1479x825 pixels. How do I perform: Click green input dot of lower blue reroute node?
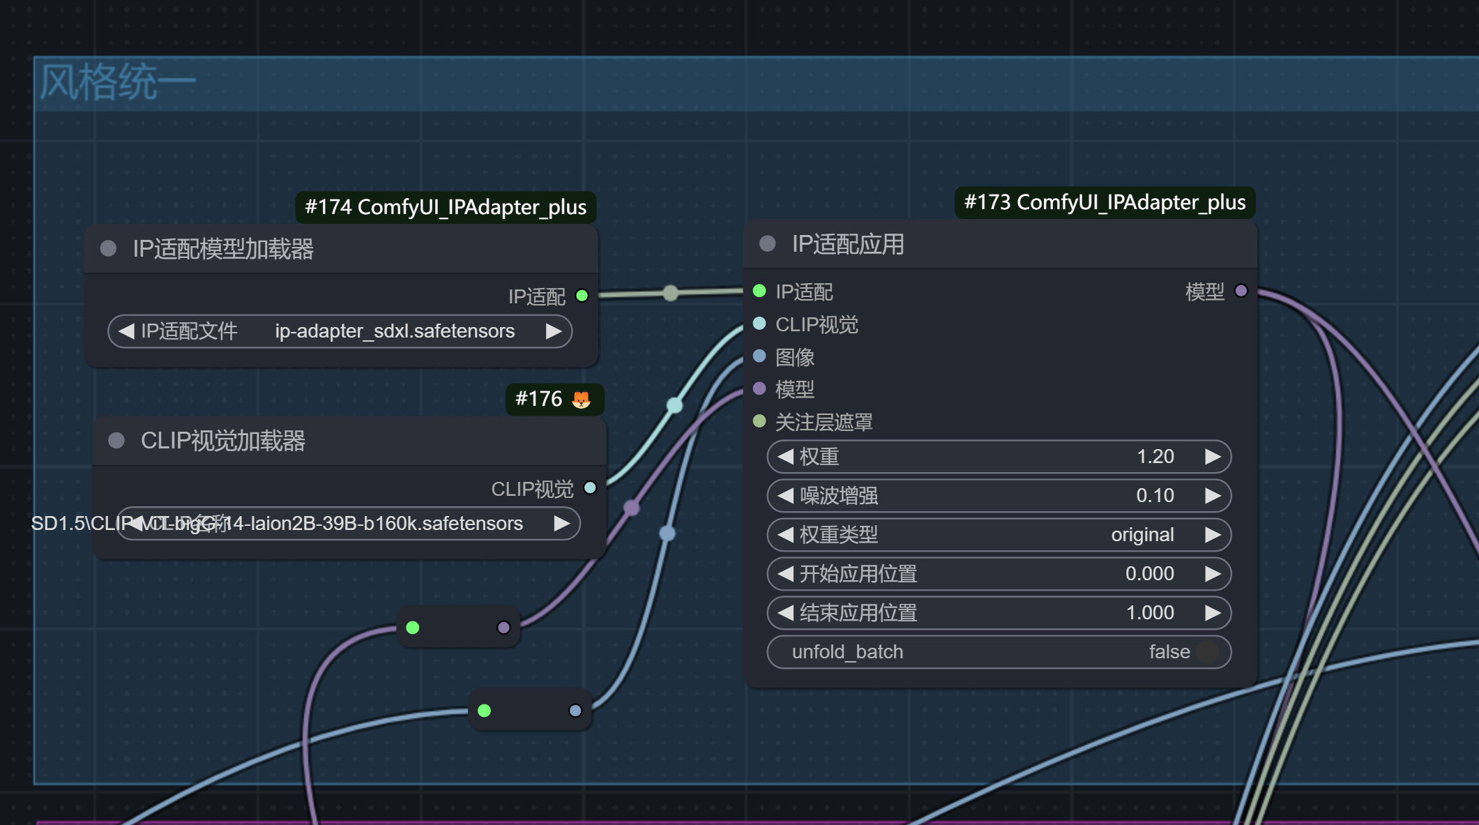[x=485, y=711]
